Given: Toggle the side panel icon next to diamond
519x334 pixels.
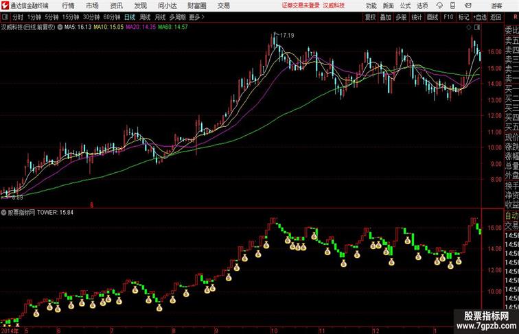Looking at the screenshot, I should click(477, 27).
